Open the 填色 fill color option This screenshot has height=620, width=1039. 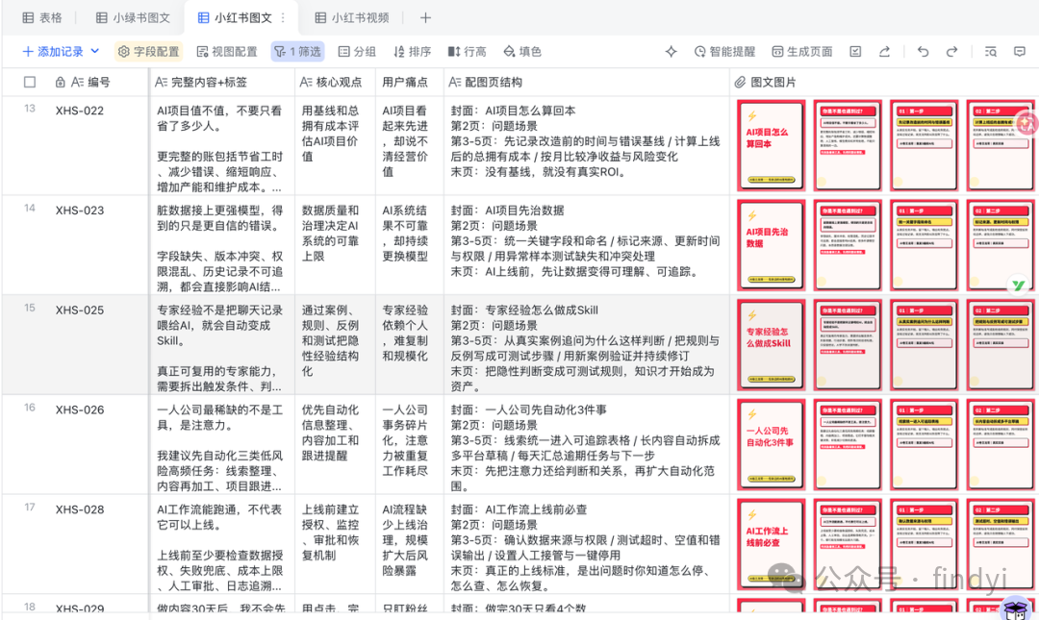tap(522, 52)
